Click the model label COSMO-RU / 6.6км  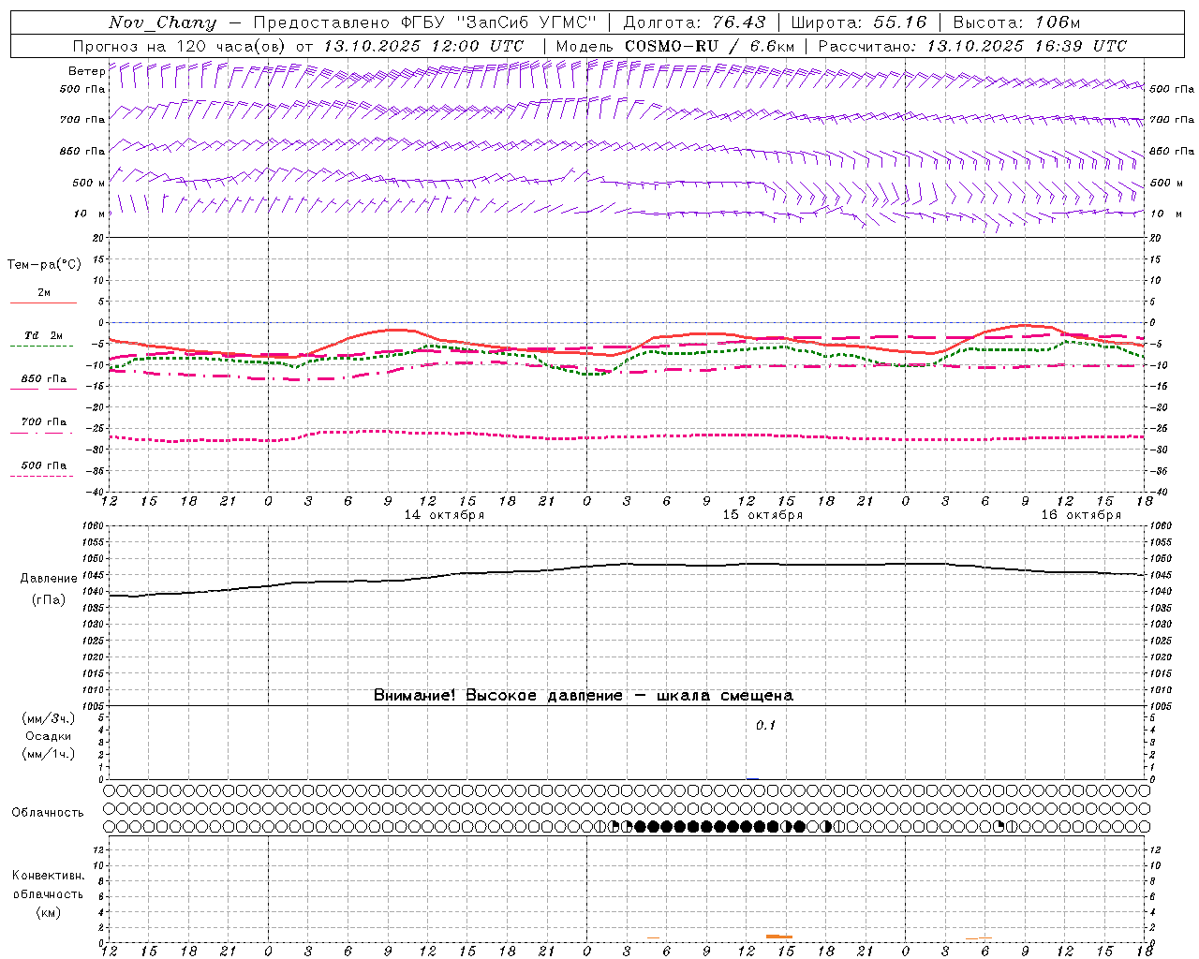coord(709,46)
